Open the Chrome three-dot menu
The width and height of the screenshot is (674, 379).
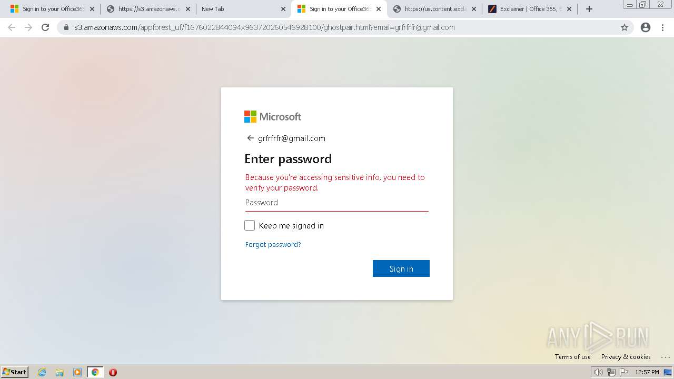663,27
